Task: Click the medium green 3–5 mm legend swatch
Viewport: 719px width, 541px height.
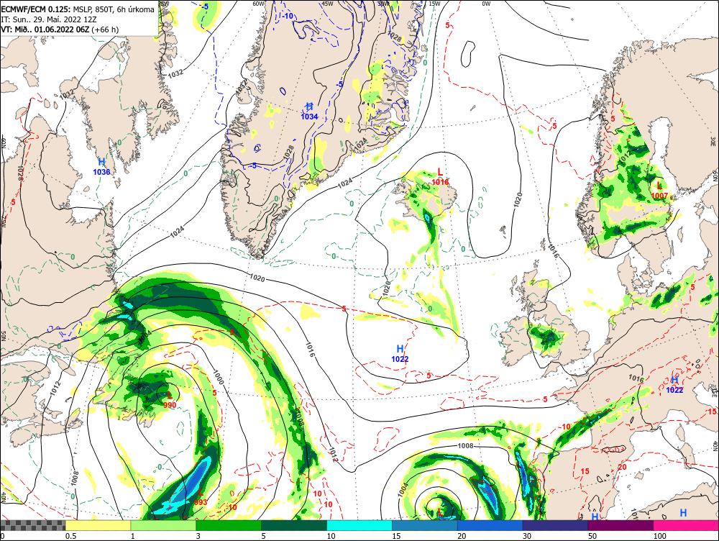Action: click(229, 525)
